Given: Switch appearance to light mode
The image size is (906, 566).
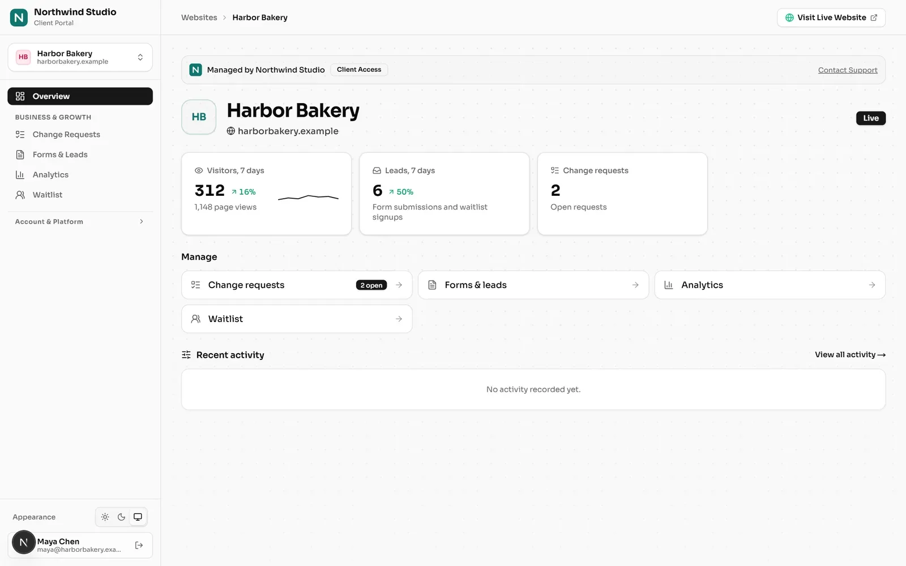Looking at the screenshot, I should point(105,517).
